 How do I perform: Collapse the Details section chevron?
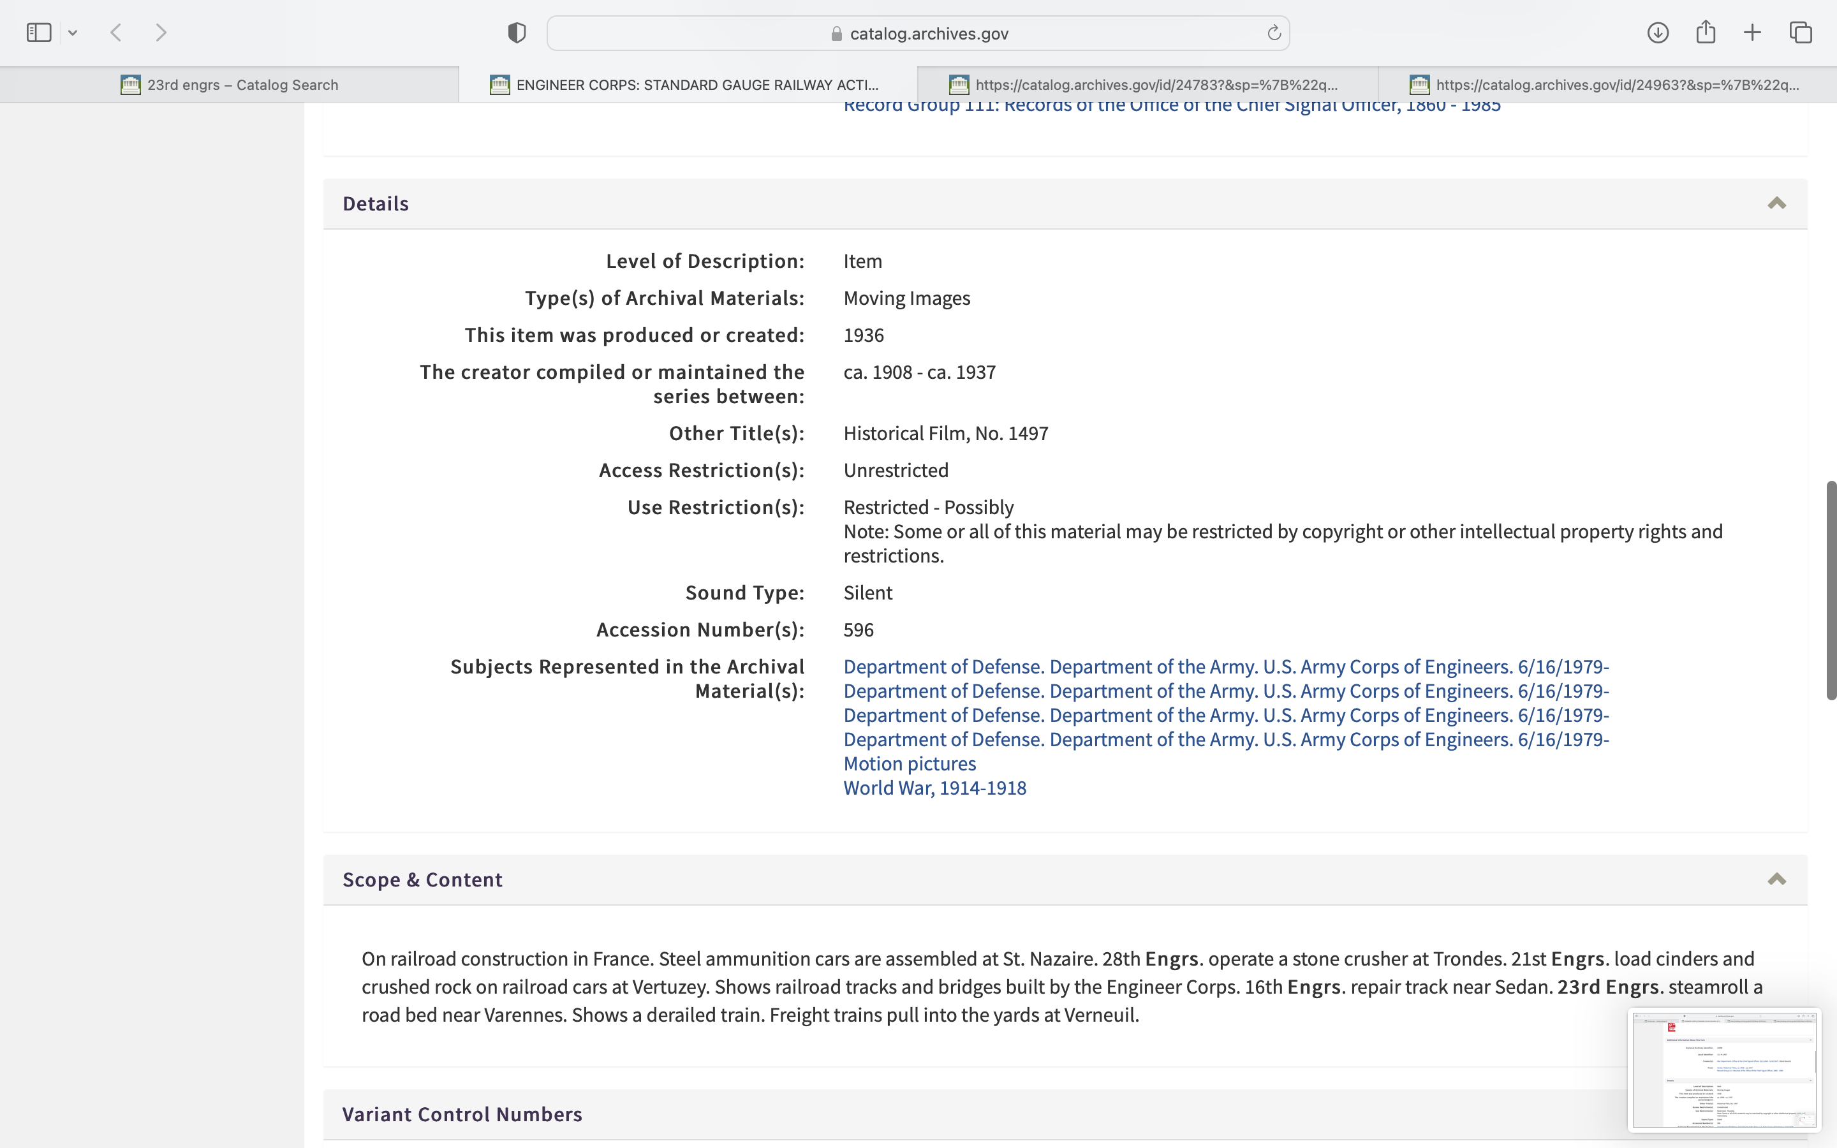pos(1776,203)
